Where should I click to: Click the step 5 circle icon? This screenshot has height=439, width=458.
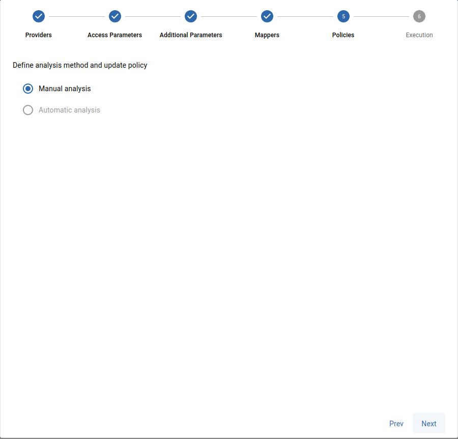click(343, 16)
